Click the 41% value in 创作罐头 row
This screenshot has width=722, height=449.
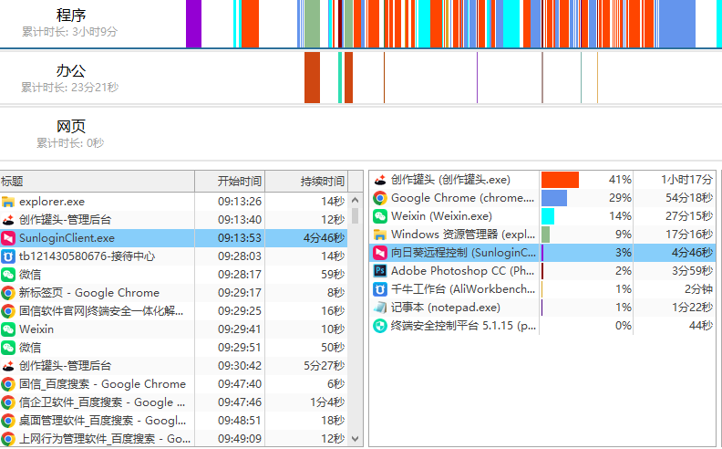(x=620, y=180)
